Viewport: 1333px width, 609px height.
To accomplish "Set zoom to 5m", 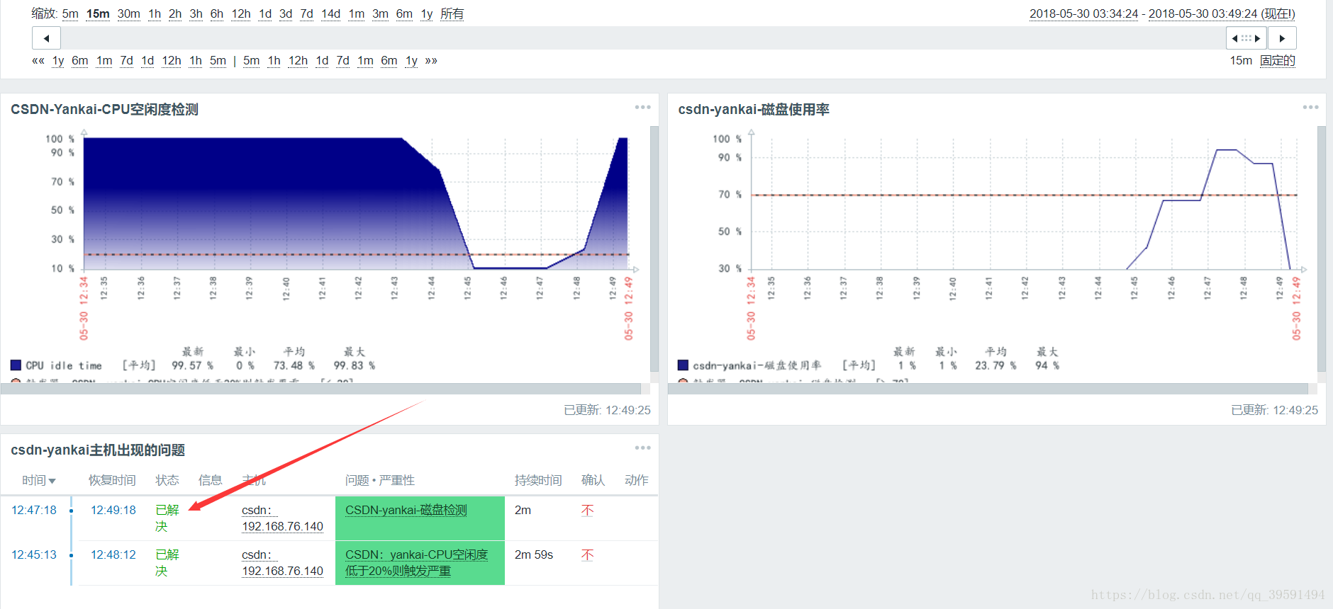I will pos(70,14).
